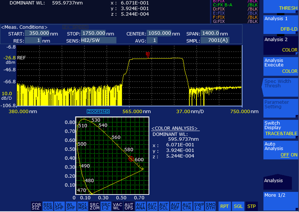Click the VAC WL status indicator
Image resolution: width=299 pixels, height=212 pixels.
click(x=117, y=206)
